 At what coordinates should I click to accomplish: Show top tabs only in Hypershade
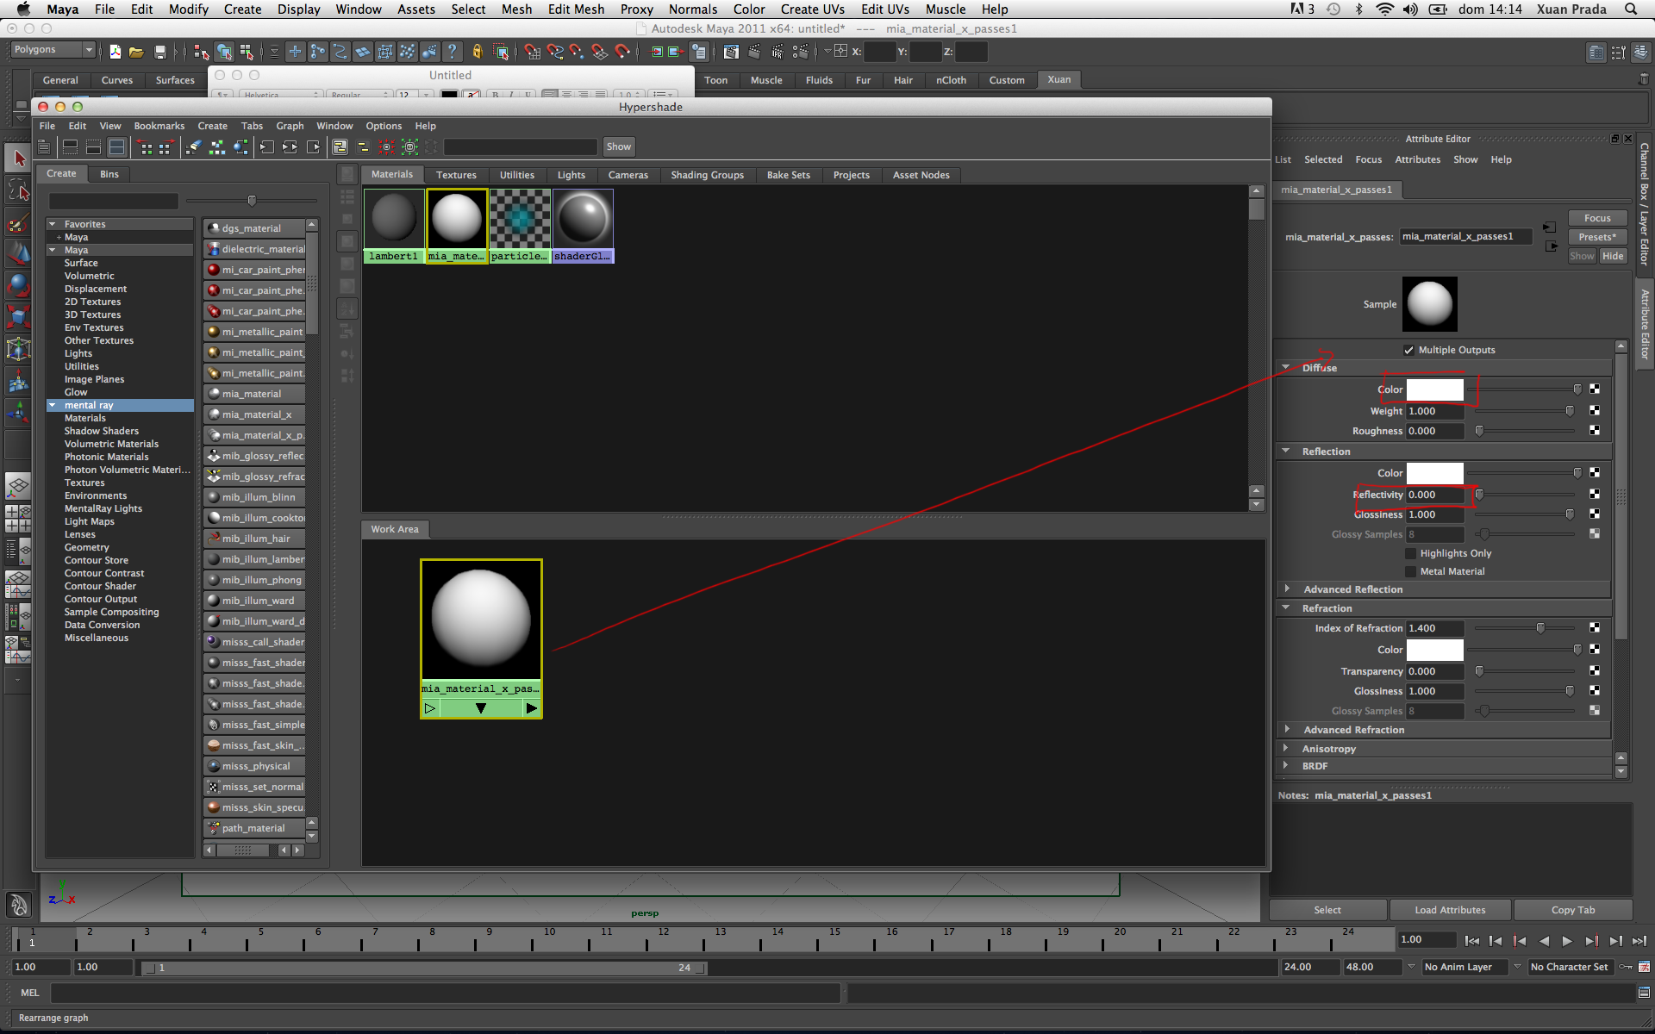click(71, 147)
